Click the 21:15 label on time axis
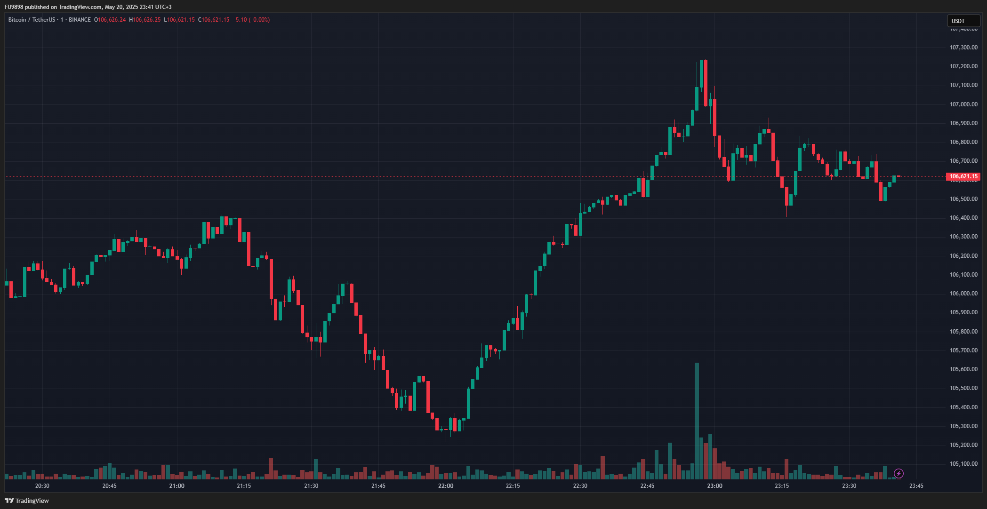 (x=244, y=486)
